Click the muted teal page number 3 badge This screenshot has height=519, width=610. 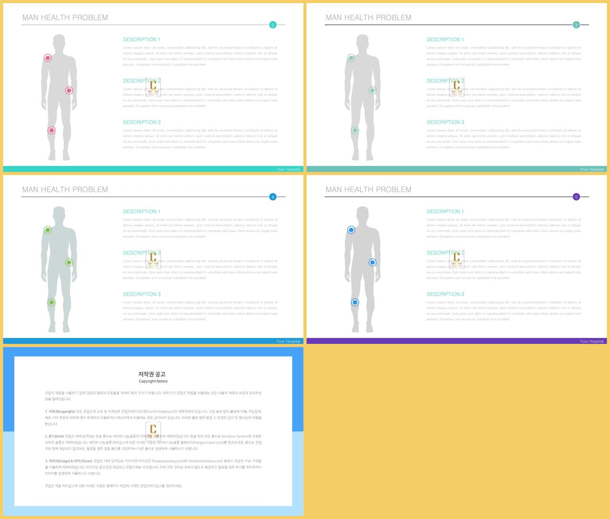point(576,25)
